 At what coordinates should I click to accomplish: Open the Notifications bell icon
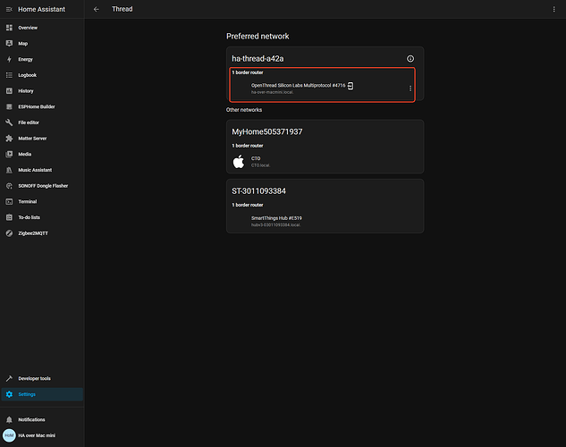pyautogui.click(x=9, y=419)
